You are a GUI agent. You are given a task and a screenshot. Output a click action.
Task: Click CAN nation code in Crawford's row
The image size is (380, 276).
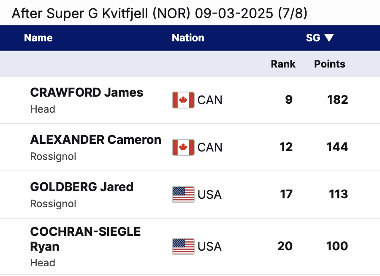click(x=210, y=100)
